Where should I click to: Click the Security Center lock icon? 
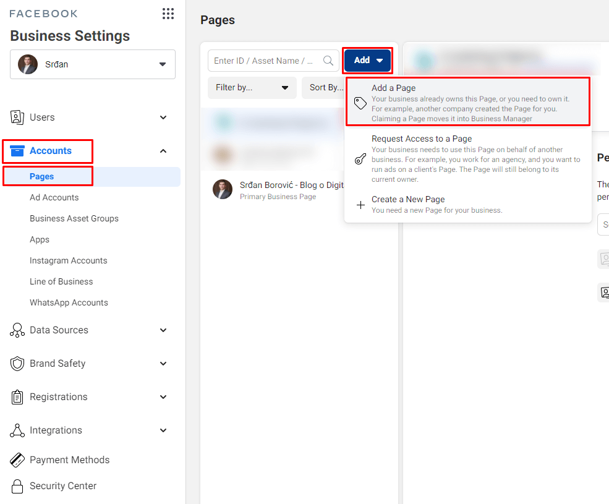17,485
